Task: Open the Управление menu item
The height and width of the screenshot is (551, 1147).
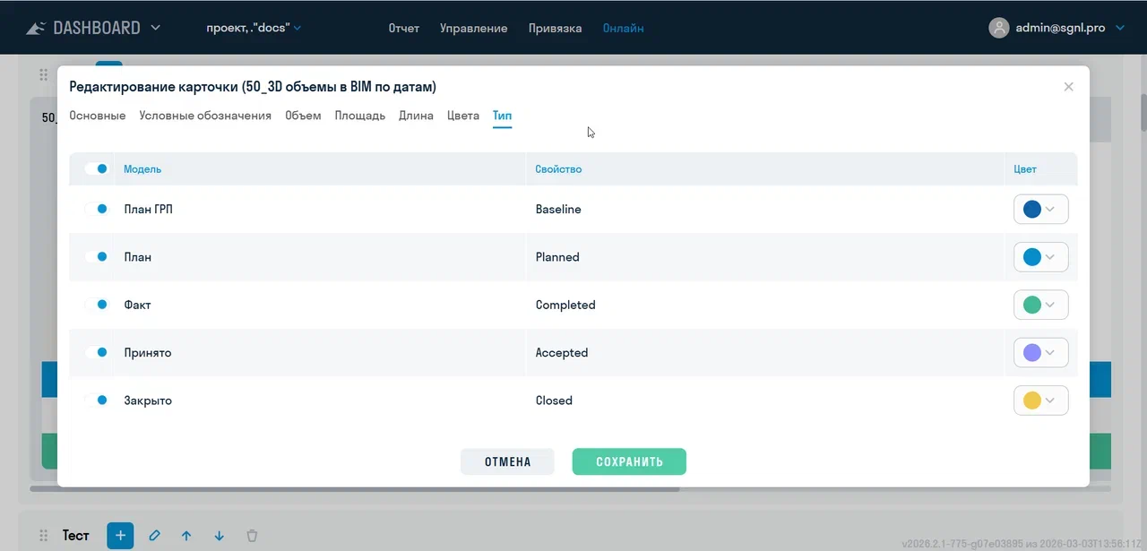Action: coord(473,28)
